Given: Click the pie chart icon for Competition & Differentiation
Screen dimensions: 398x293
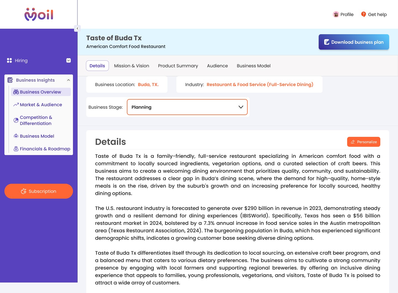Looking at the screenshot, I should click(16, 120).
